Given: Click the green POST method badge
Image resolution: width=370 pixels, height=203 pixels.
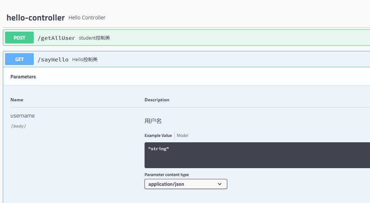Looking at the screenshot, I should (19, 38).
